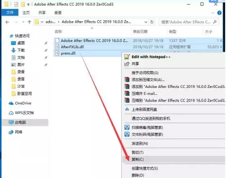Choose 文件粉碎(电脑管家) in context menu

click(x=173, y=135)
